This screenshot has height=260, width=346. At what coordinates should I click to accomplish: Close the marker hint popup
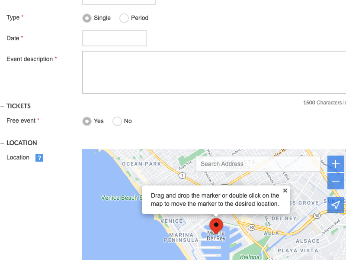285,191
